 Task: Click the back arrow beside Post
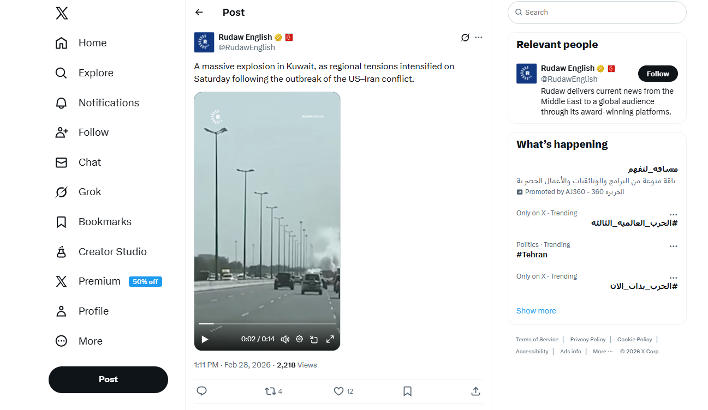coord(199,13)
